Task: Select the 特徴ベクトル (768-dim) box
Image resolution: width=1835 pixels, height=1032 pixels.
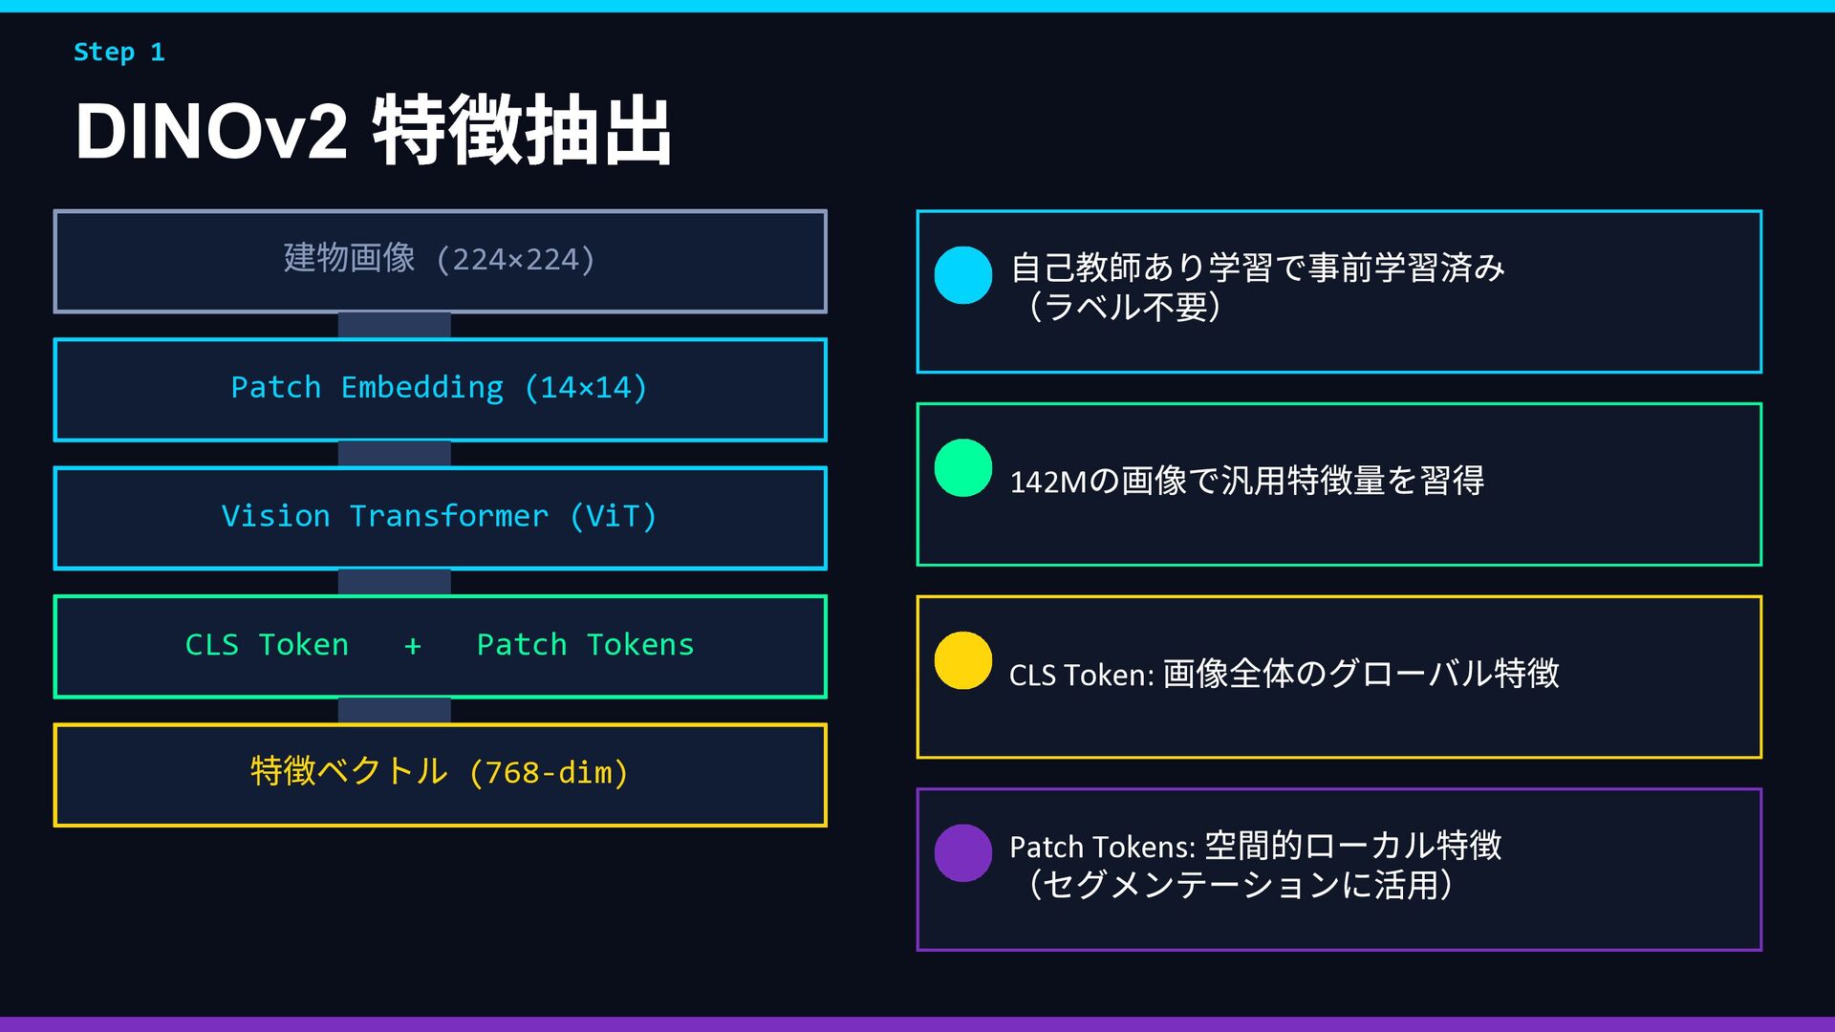Action: click(440, 773)
